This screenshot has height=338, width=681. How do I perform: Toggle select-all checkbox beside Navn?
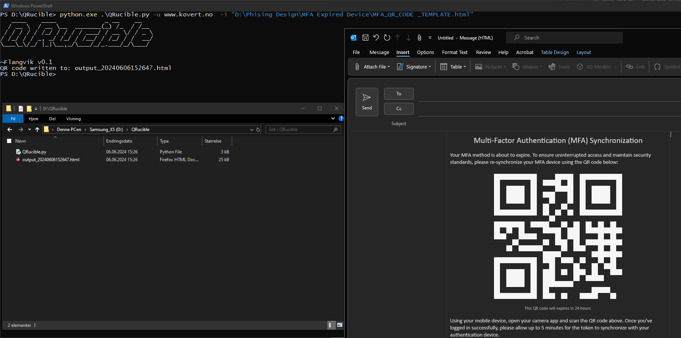[9, 141]
